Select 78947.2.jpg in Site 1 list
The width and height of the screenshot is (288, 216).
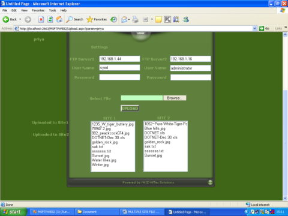(x=101, y=128)
